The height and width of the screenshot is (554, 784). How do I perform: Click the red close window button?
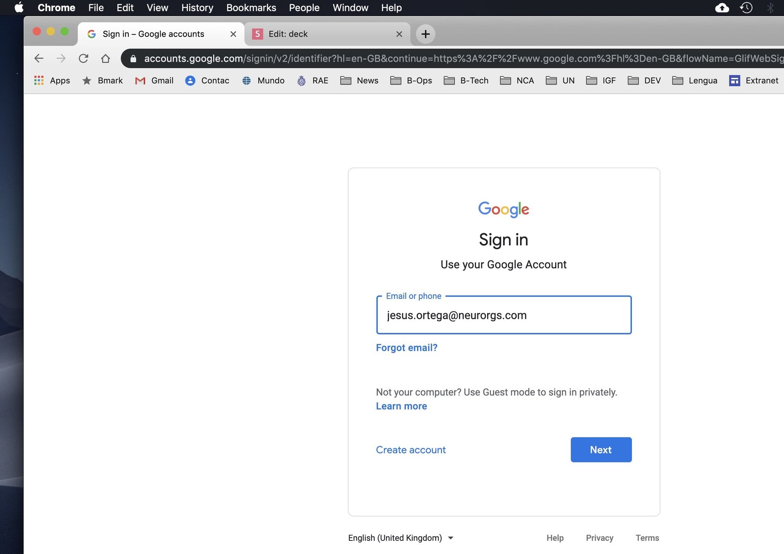point(37,32)
